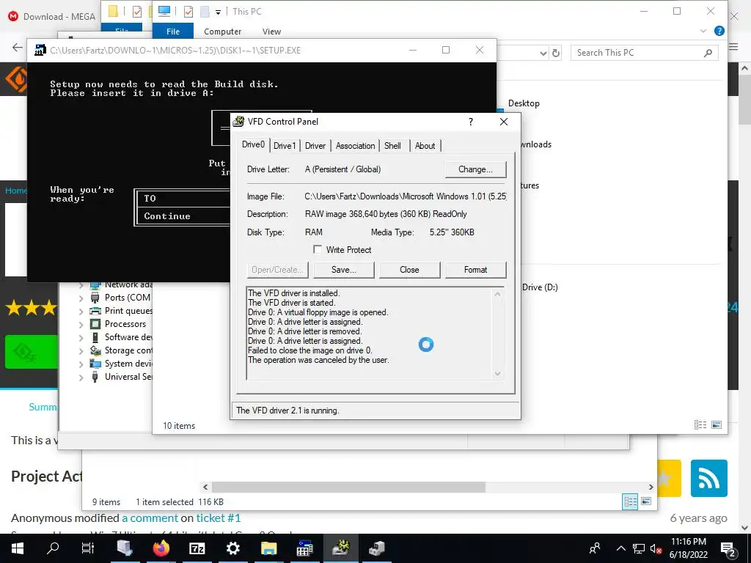Expand the Processors node
Image resolution: width=751 pixels, height=563 pixels.
click(x=81, y=325)
